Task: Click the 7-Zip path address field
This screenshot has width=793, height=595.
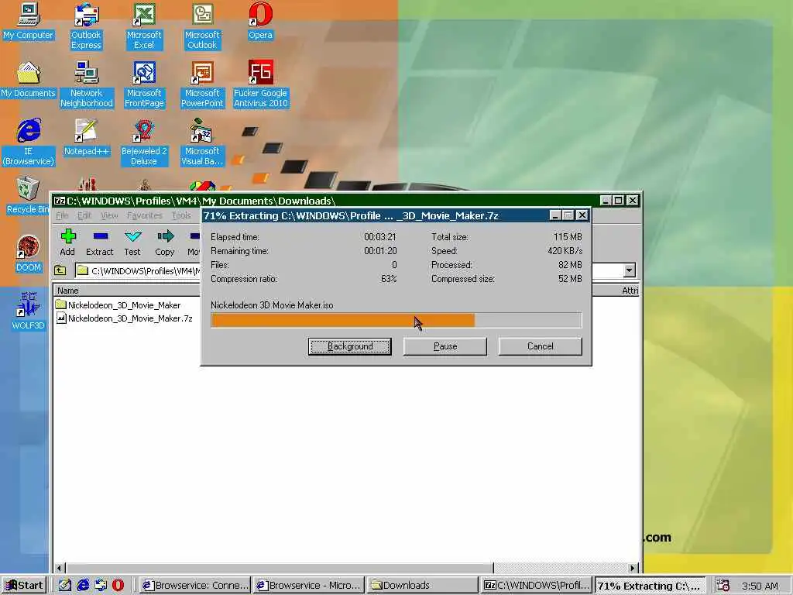Action: 349,270
